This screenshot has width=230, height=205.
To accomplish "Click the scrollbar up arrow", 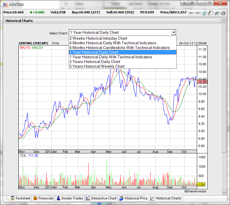I will 224,20.
